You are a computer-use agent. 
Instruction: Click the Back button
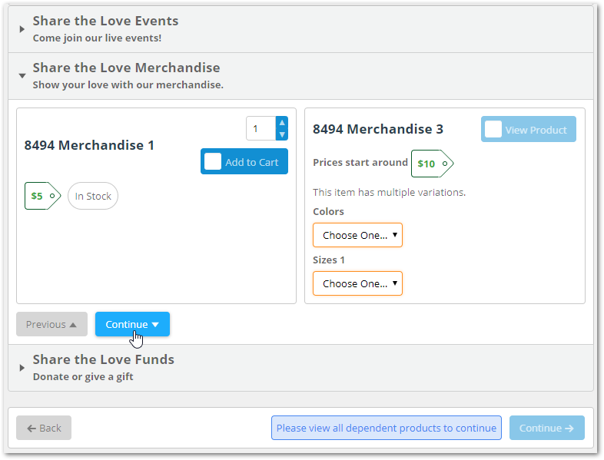tap(44, 428)
